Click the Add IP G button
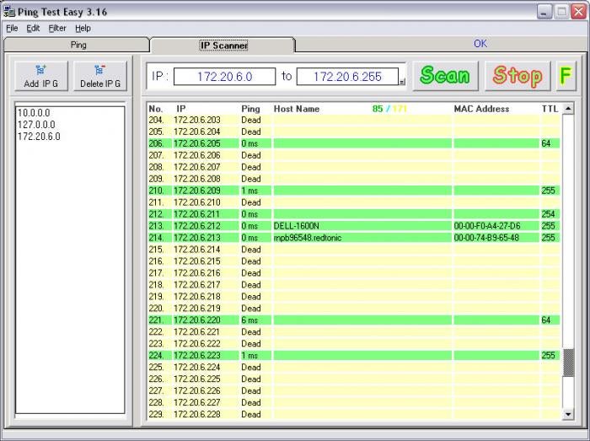The height and width of the screenshot is (441, 590). click(x=41, y=77)
